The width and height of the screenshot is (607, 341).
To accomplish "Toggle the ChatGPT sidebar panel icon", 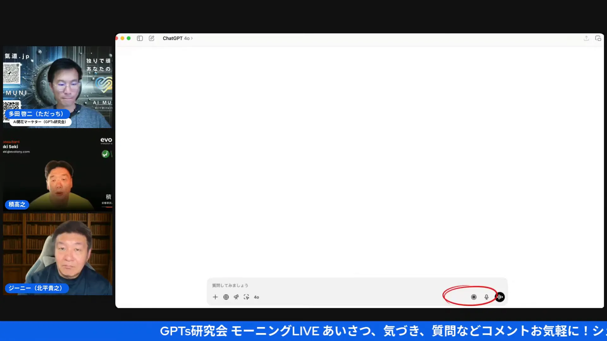I will [140, 38].
